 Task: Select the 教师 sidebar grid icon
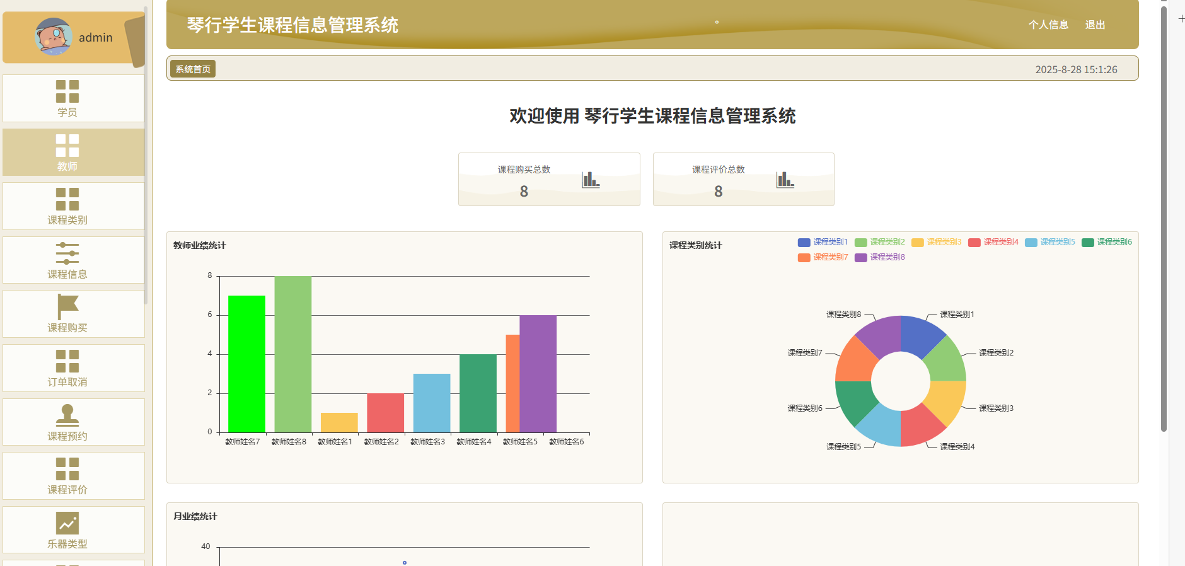pyautogui.click(x=67, y=146)
